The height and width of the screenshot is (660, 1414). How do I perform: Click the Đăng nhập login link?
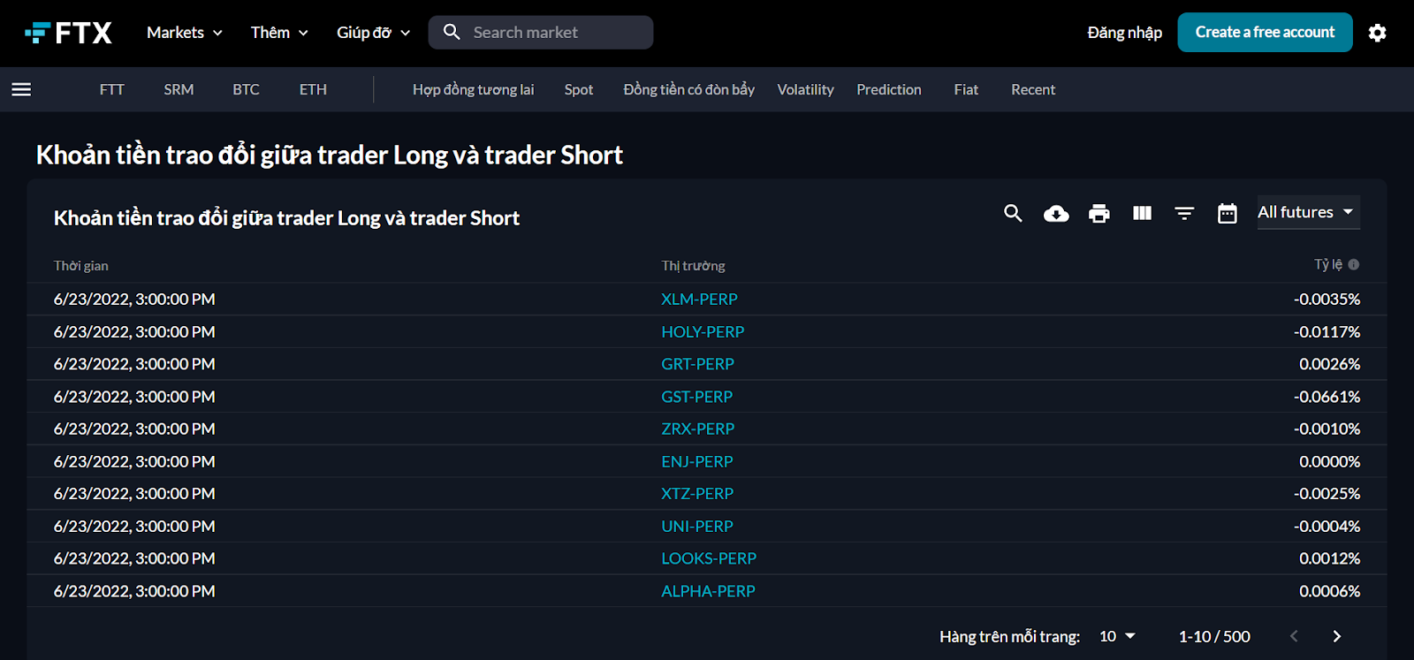(1124, 33)
